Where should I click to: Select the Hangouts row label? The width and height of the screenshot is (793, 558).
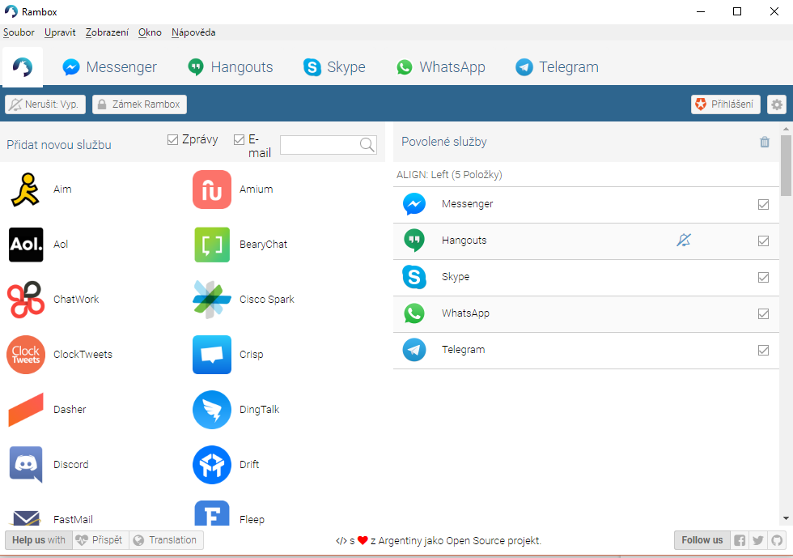click(x=464, y=241)
